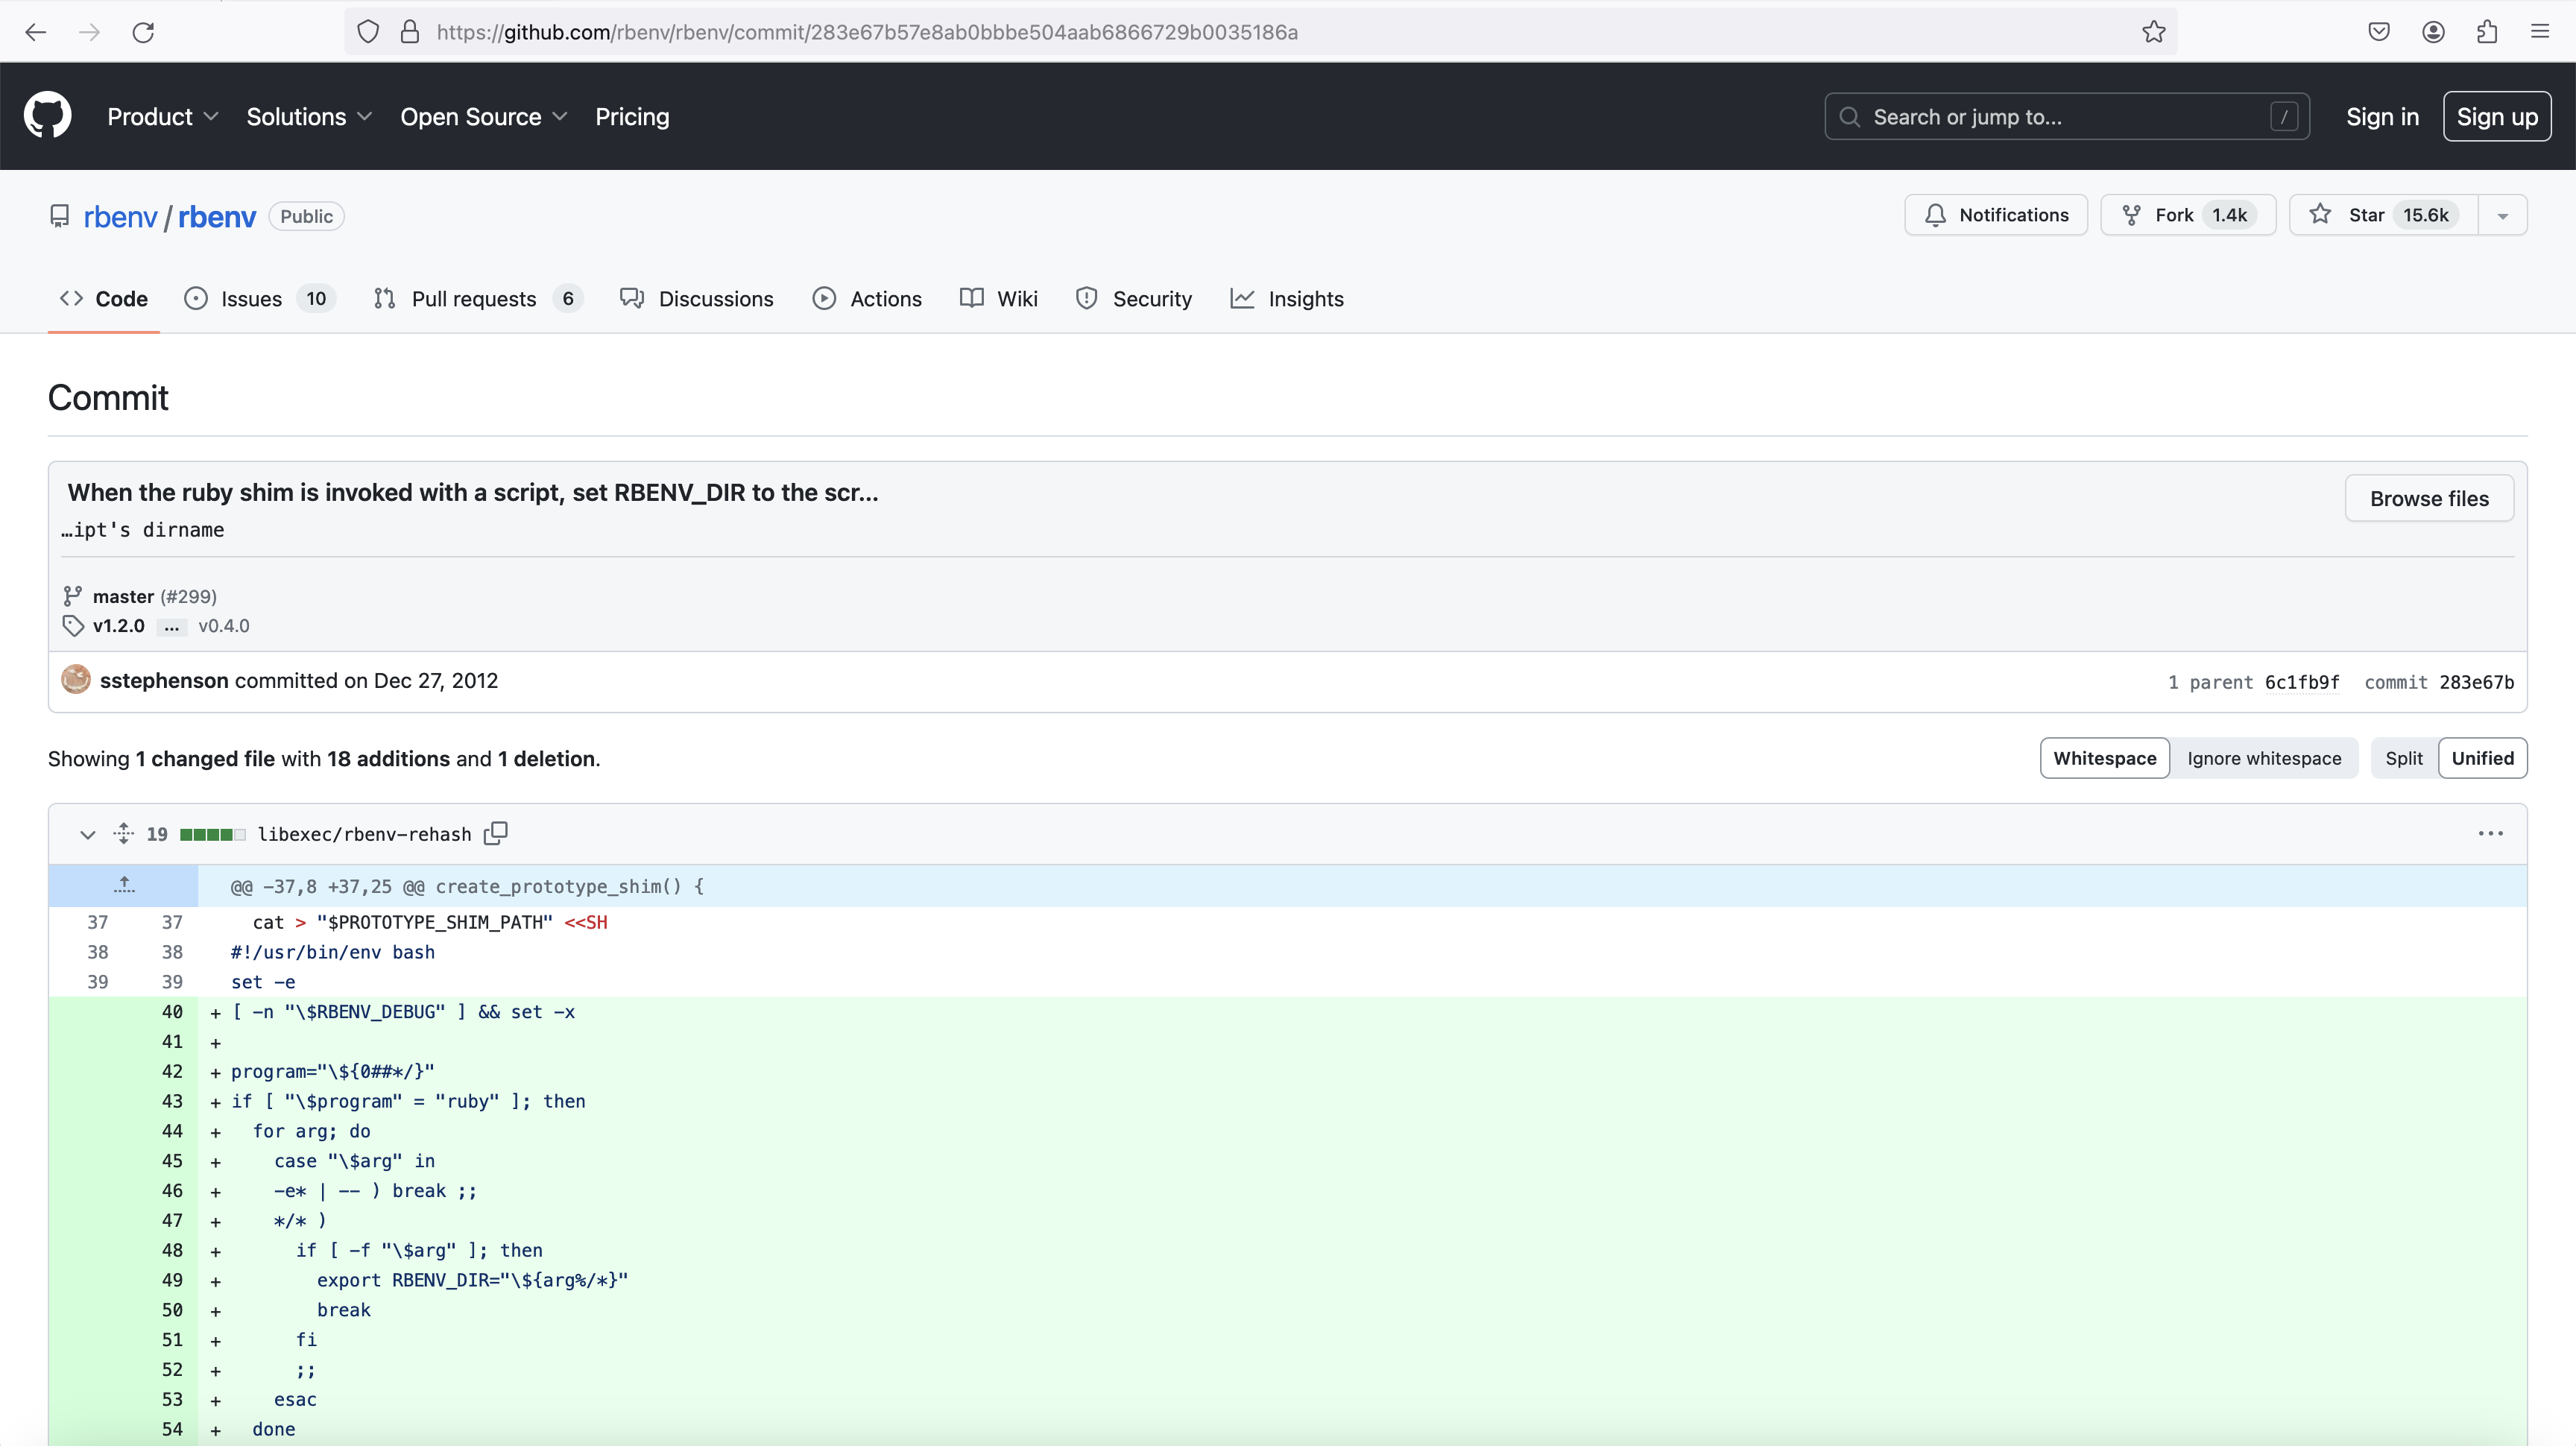Click the repository icon beside rbenv

tap(60, 216)
